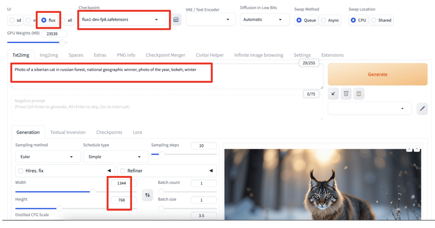
Task: Click the arrow icon to read last prompt parameters
Action: pos(333,94)
